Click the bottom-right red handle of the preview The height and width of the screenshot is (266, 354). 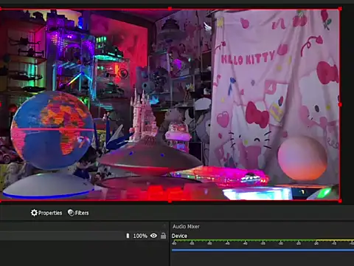click(340, 201)
